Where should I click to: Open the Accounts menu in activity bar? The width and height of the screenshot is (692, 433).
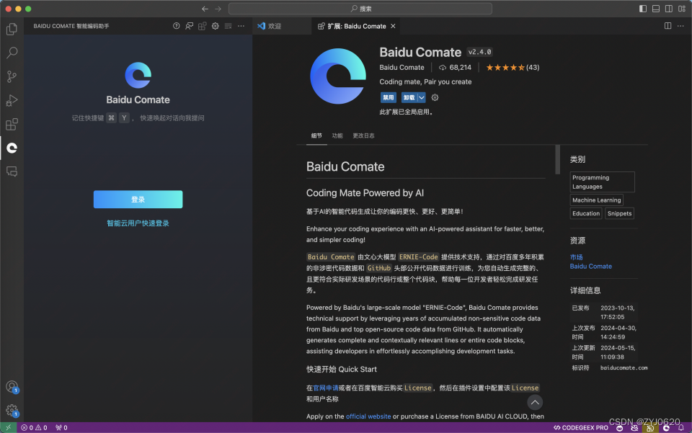[12, 387]
